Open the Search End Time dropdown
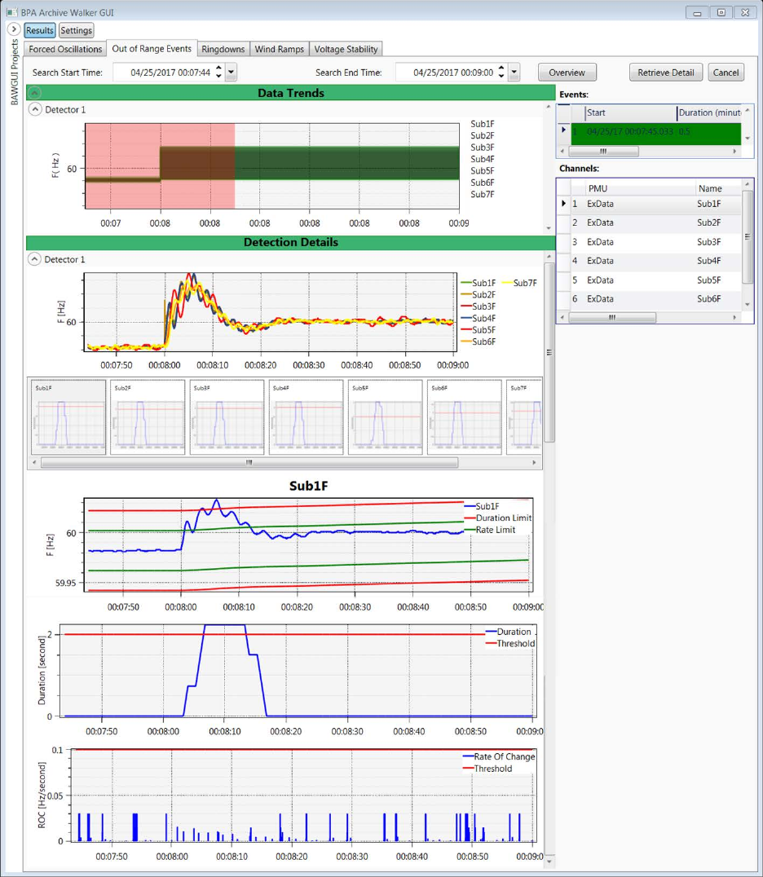Screen dimensions: 763x877 [514, 73]
